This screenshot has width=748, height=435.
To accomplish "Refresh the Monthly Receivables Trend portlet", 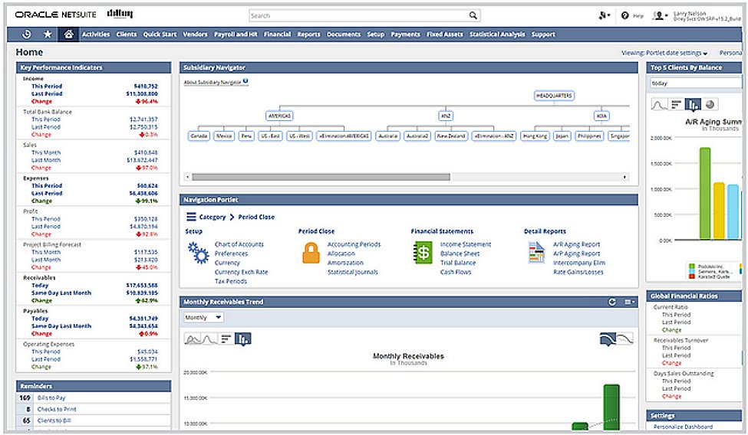I will (612, 302).
